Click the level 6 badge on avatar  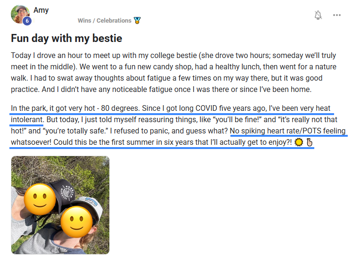tap(27, 21)
